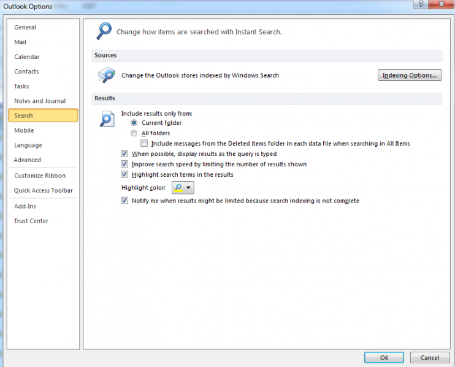This screenshot has width=455, height=367.
Task: Switch to the Mail options category
Action: coord(20,42)
